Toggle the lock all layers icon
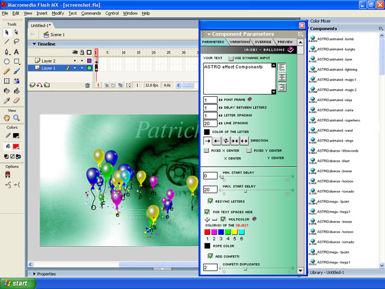This screenshot has width=385, height=289. 82,52
